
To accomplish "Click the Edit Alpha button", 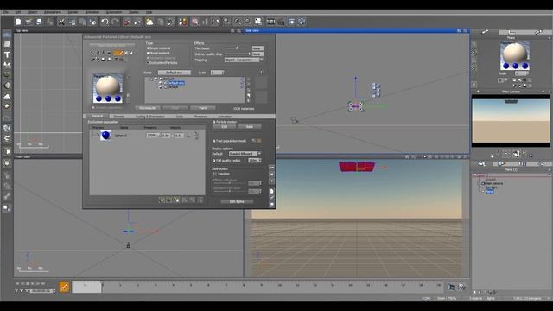I will point(237,201).
